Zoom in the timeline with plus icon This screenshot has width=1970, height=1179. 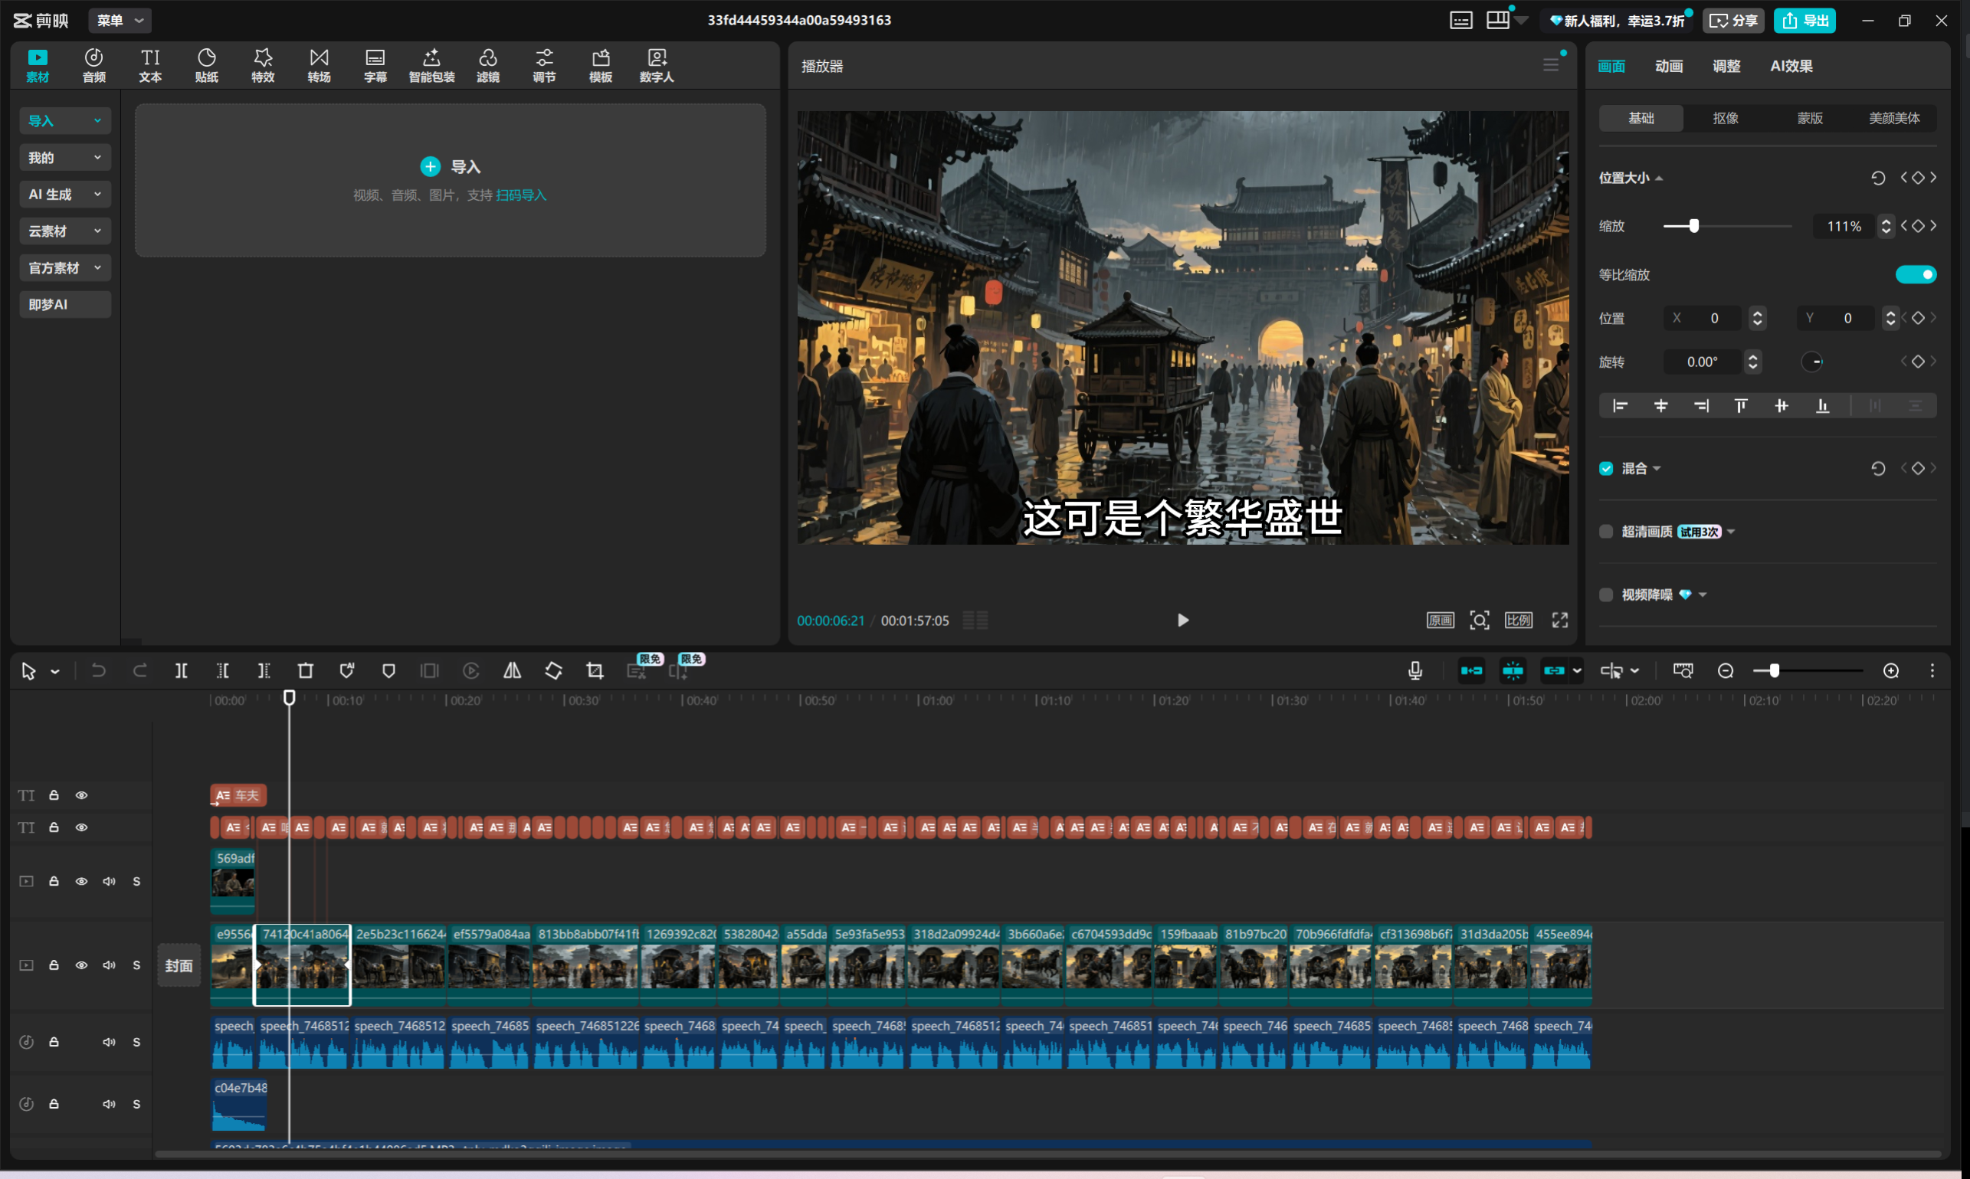coord(1891,670)
